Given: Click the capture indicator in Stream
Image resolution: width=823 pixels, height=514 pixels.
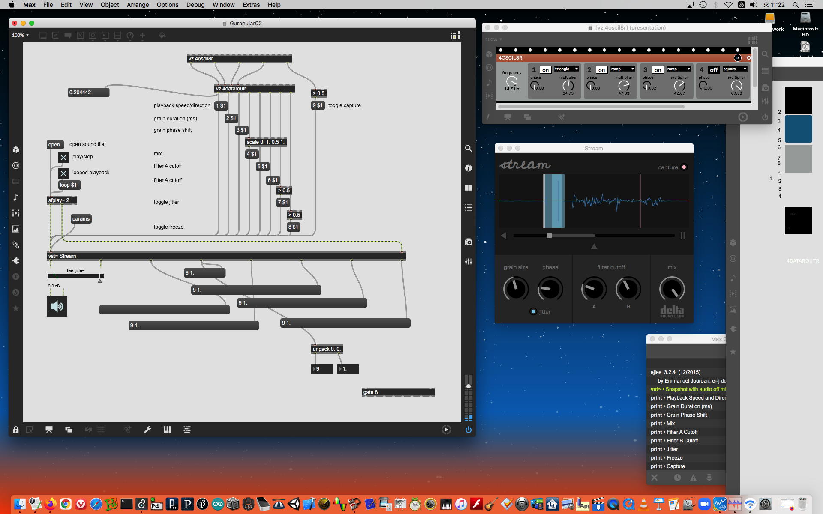Looking at the screenshot, I should coord(684,167).
